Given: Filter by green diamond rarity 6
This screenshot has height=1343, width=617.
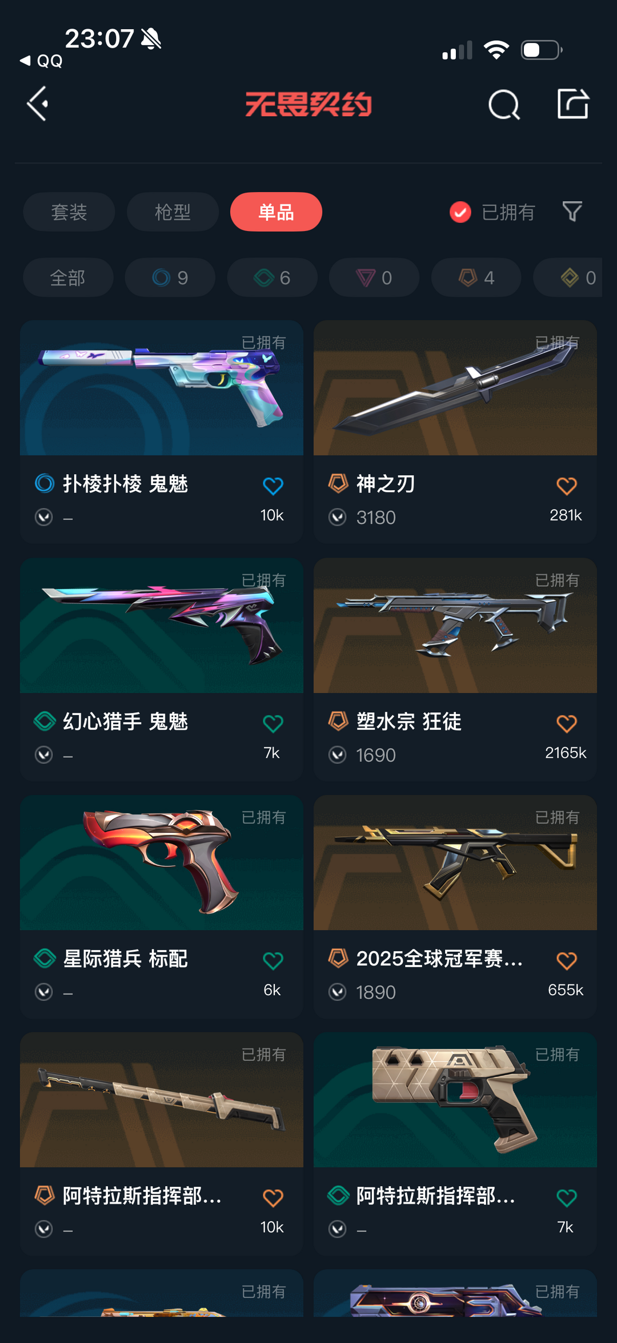Looking at the screenshot, I should pyautogui.click(x=272, y=277).
